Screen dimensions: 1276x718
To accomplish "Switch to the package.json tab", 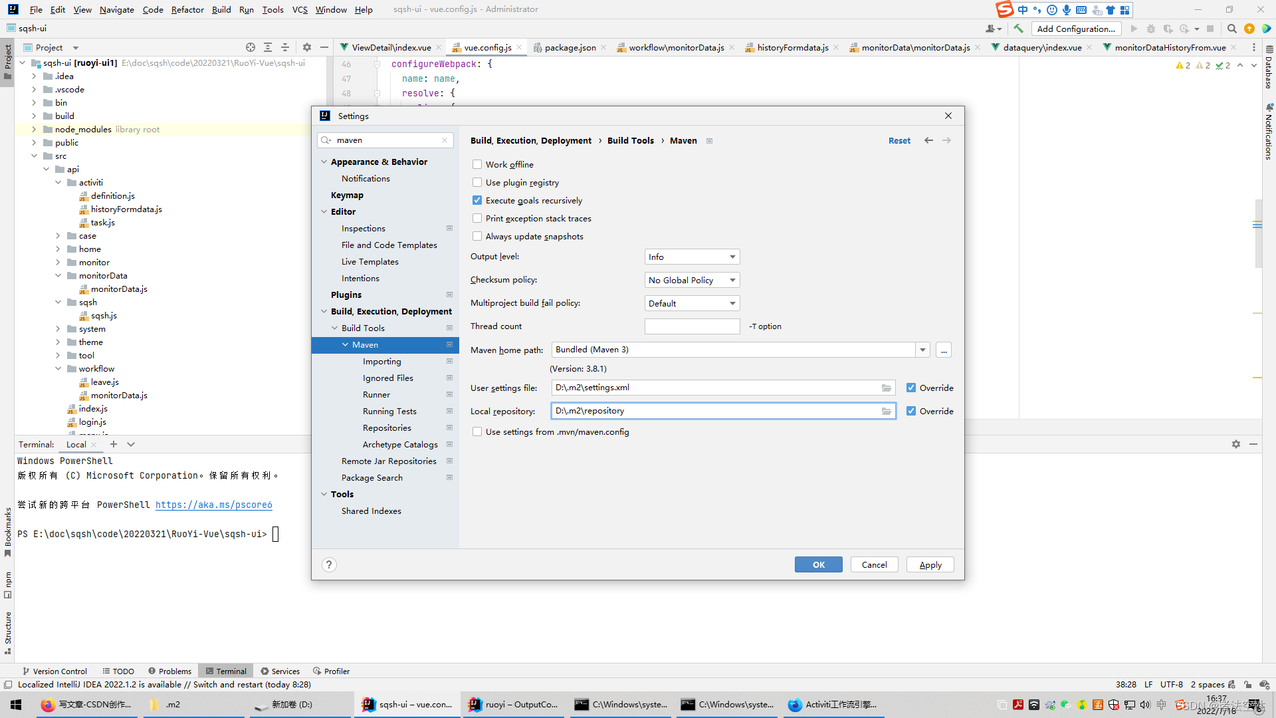I will tap(570, 47).
